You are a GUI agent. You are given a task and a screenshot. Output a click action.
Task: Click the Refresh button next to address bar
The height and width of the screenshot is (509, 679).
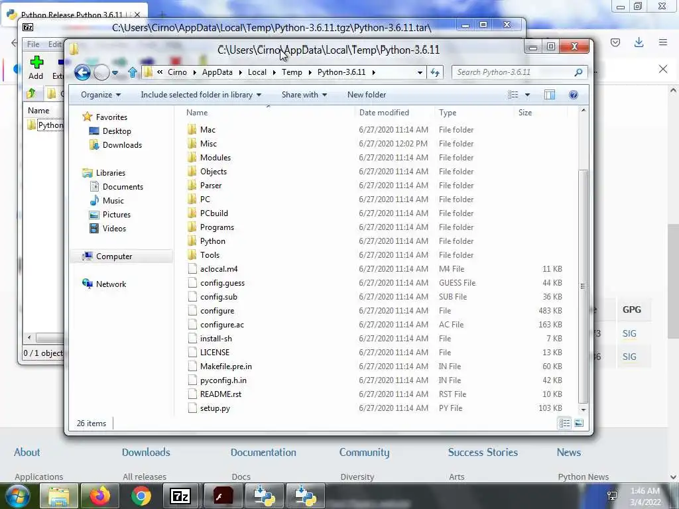pyautogui.click(x=435, y=72)
